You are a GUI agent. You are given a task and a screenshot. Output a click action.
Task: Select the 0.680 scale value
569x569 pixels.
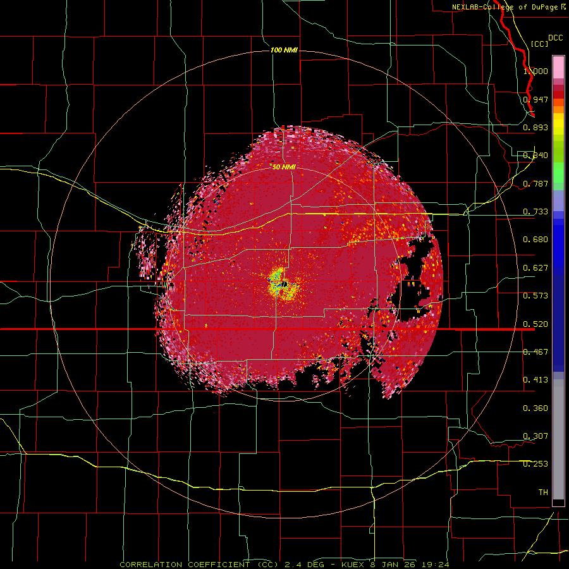tap(535, 240)
